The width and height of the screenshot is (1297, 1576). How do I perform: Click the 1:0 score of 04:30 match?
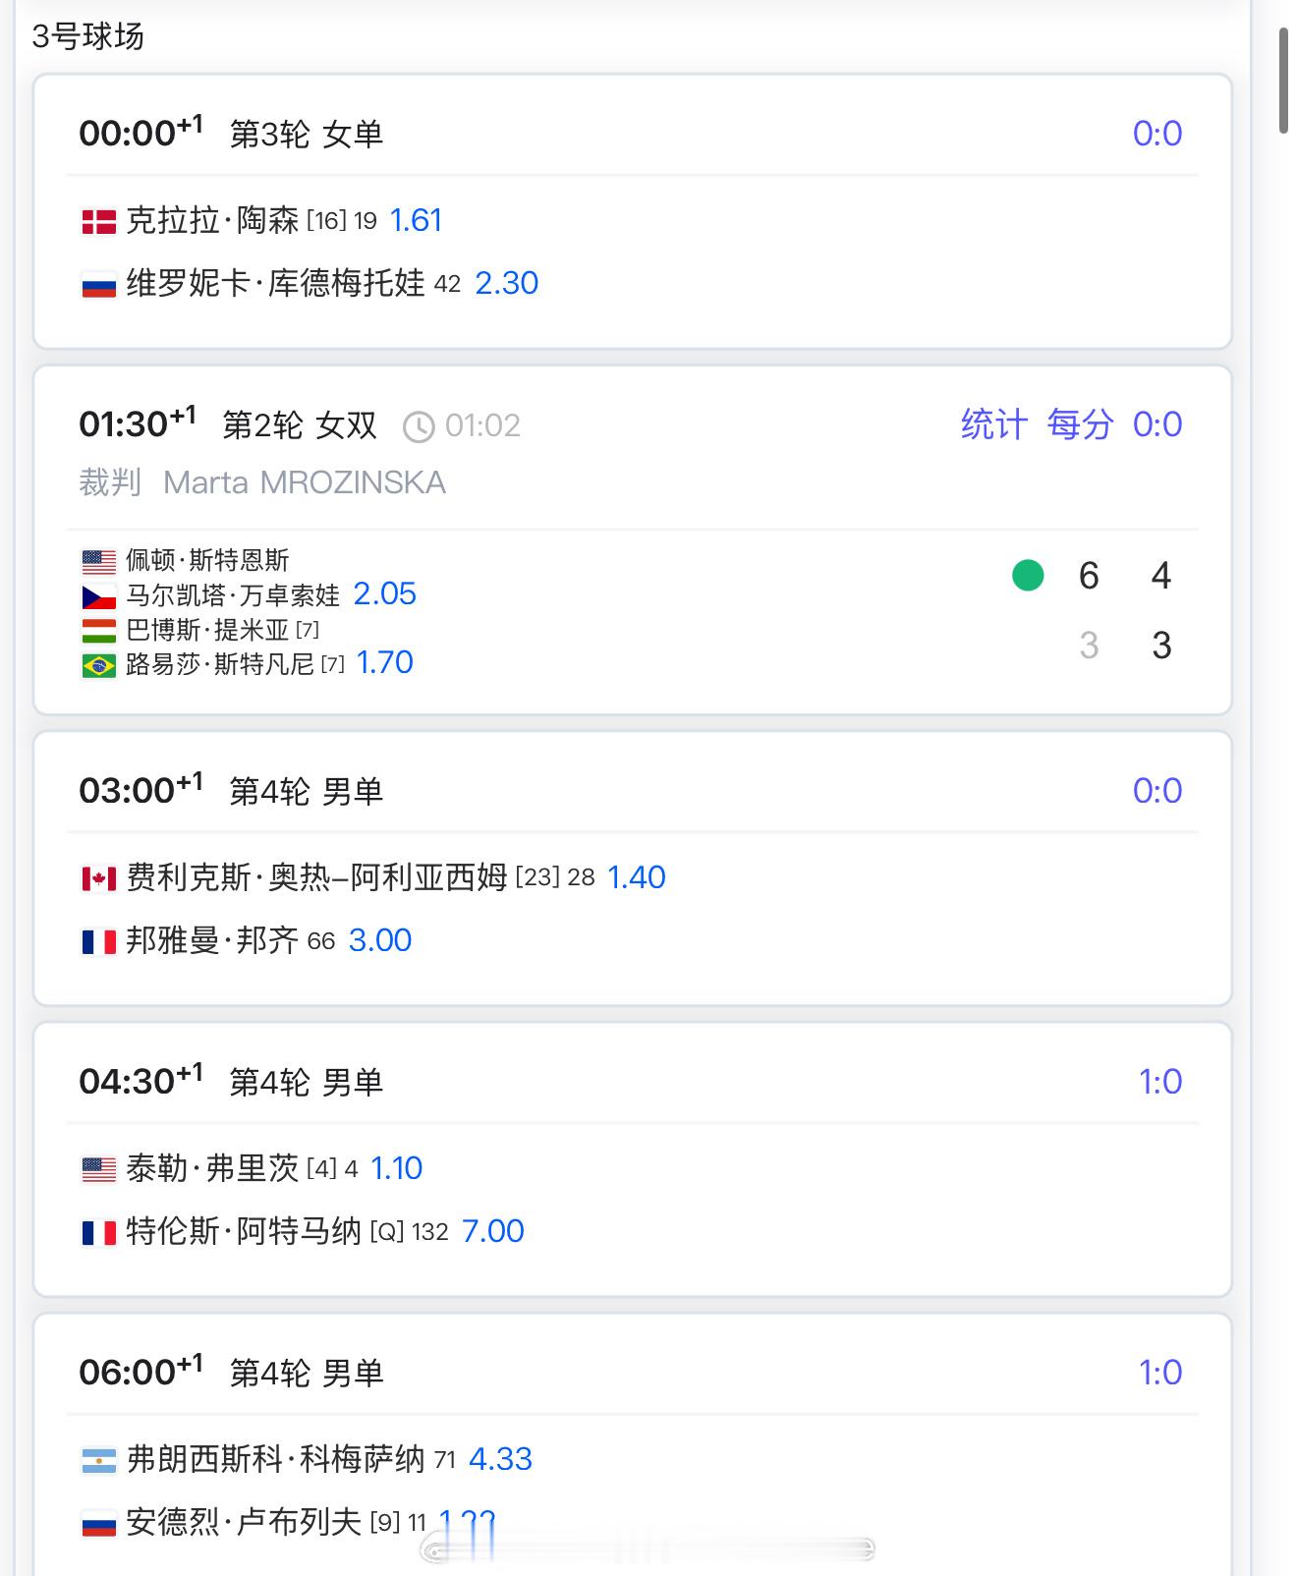[x=1160, y=1082]
